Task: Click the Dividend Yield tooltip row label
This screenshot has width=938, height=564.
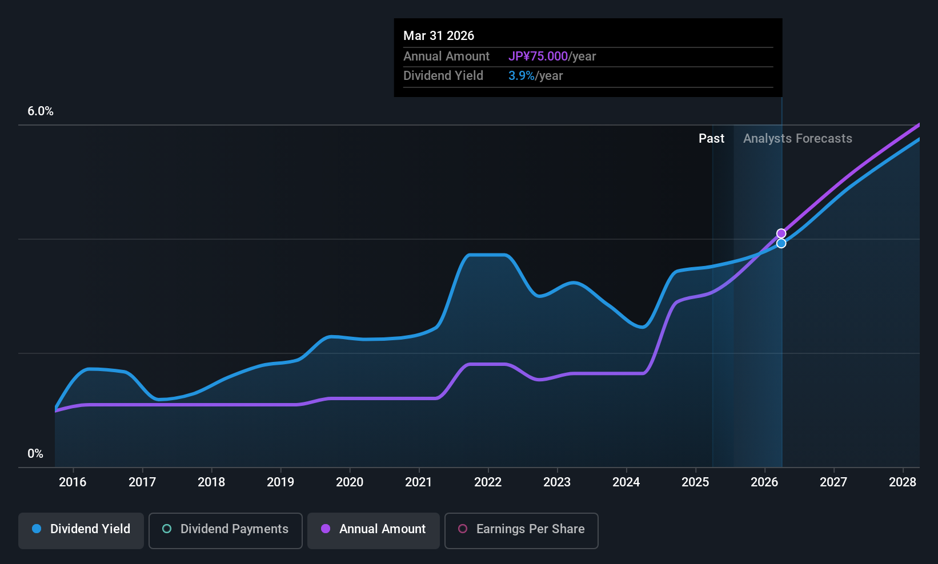Action: tap(443, 76)
